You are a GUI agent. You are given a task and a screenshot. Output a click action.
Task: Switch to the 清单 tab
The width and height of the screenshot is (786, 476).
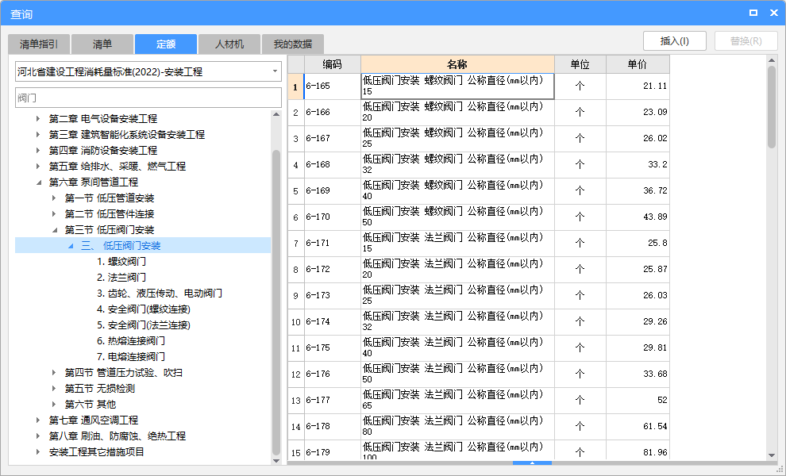pyautogui.click(x=102, y=44)
